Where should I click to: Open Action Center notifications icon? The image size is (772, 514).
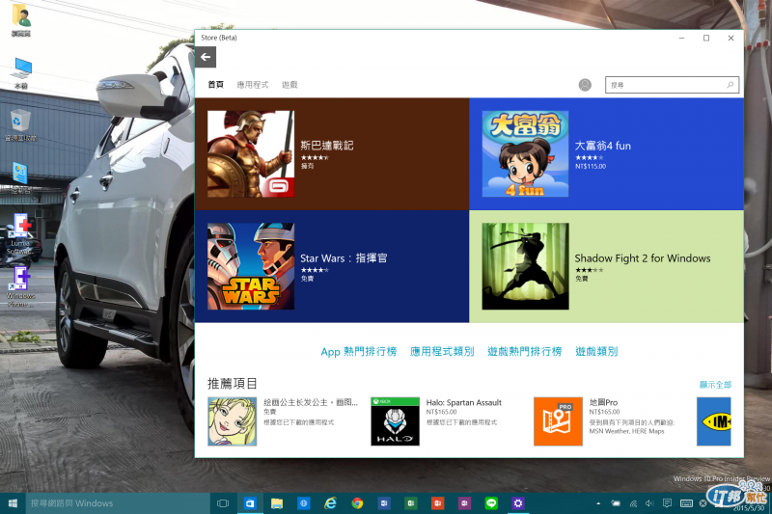[667, 503]
